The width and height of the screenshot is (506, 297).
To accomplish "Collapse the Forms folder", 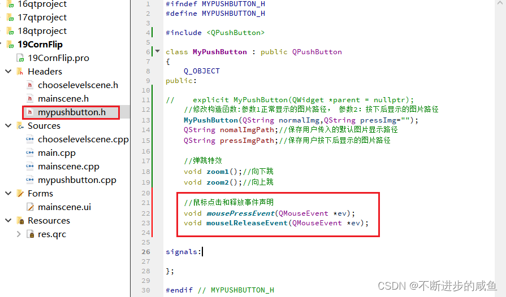I will (8, 193).
